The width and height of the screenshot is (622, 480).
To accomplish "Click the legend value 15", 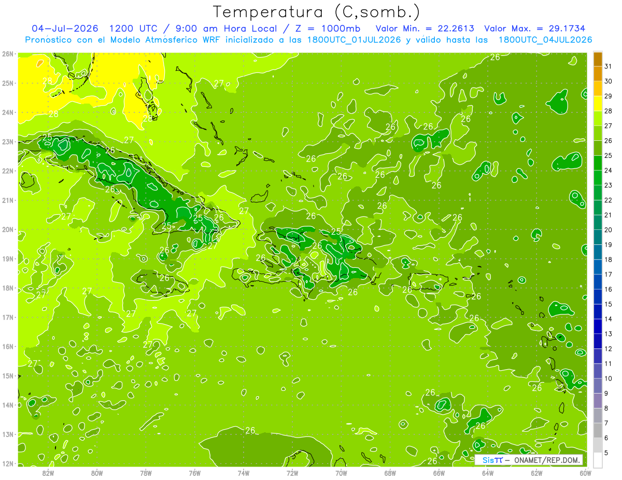I will click(x=609, y=304).
